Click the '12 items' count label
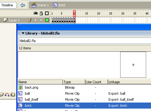 coord(25,48)
